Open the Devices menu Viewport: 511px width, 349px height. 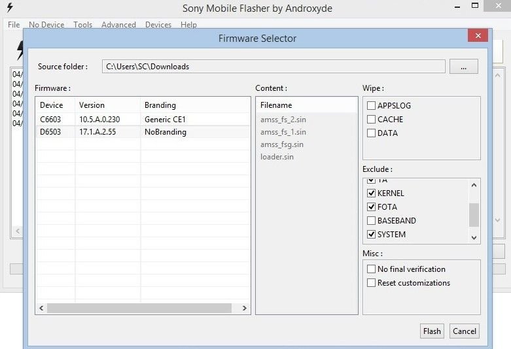click(x=158, y=25)
